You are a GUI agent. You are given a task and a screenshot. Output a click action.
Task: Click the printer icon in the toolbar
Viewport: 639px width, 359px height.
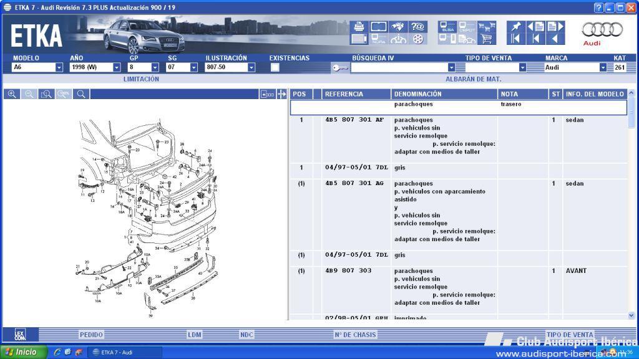click(359, 27)
